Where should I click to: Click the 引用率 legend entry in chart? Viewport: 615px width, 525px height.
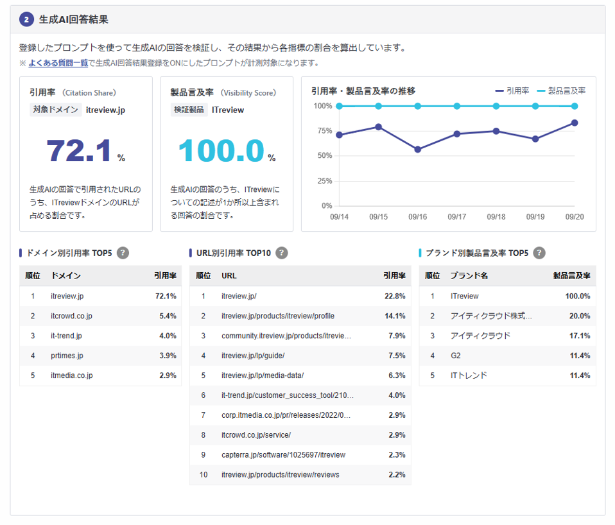[x=512, y=91]
